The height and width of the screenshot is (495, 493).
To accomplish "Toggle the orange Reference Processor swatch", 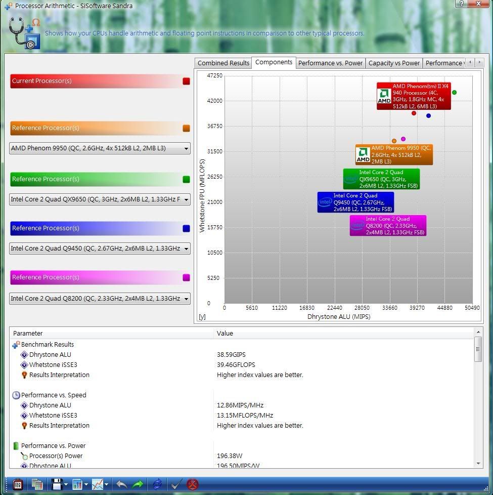I will [186, 128].
